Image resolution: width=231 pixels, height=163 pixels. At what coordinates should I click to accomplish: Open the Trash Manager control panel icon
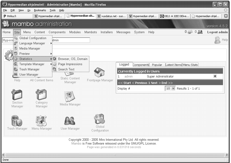[17, 121]
